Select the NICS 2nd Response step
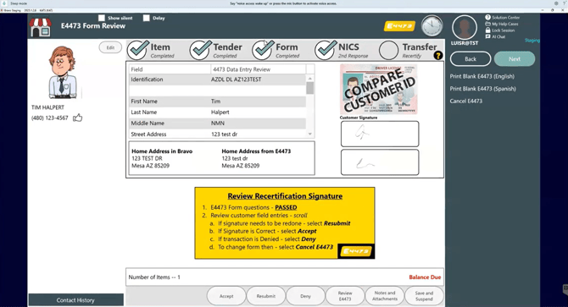 click(x=342, y=50)
